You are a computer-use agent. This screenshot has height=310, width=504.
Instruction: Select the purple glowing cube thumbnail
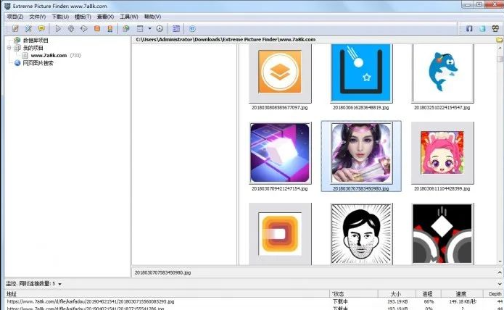tap(280, 153)
